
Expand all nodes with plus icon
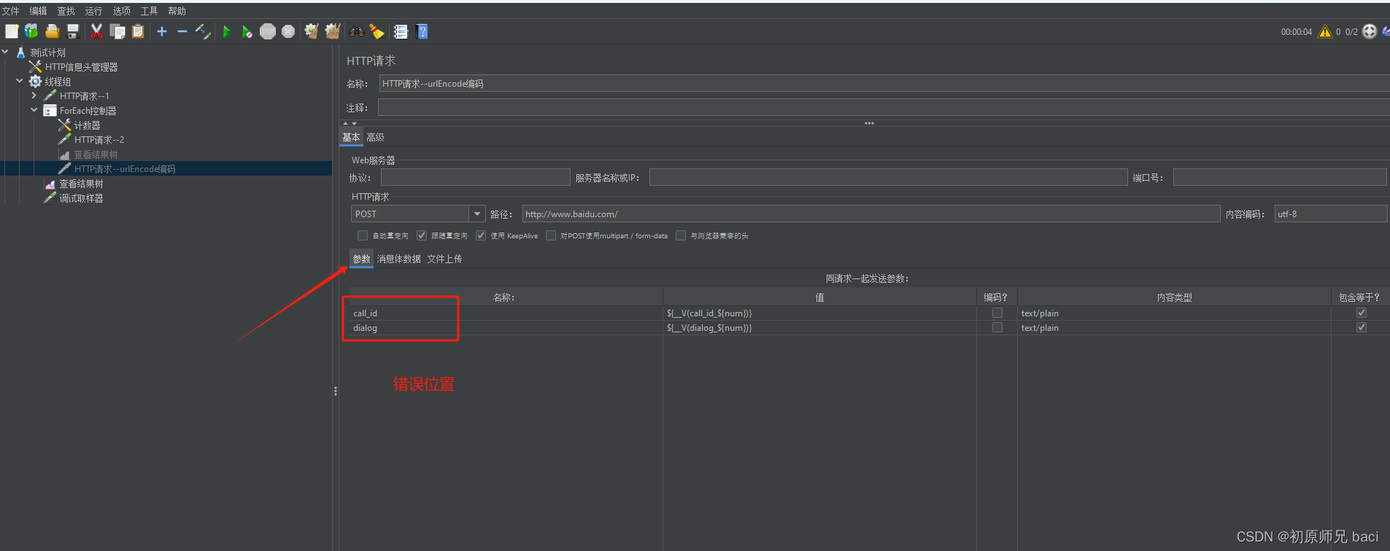(162, 31)
